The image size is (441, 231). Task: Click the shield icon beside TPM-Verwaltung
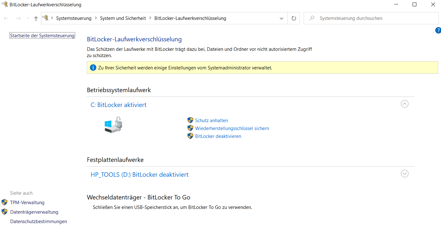[4, 202]
